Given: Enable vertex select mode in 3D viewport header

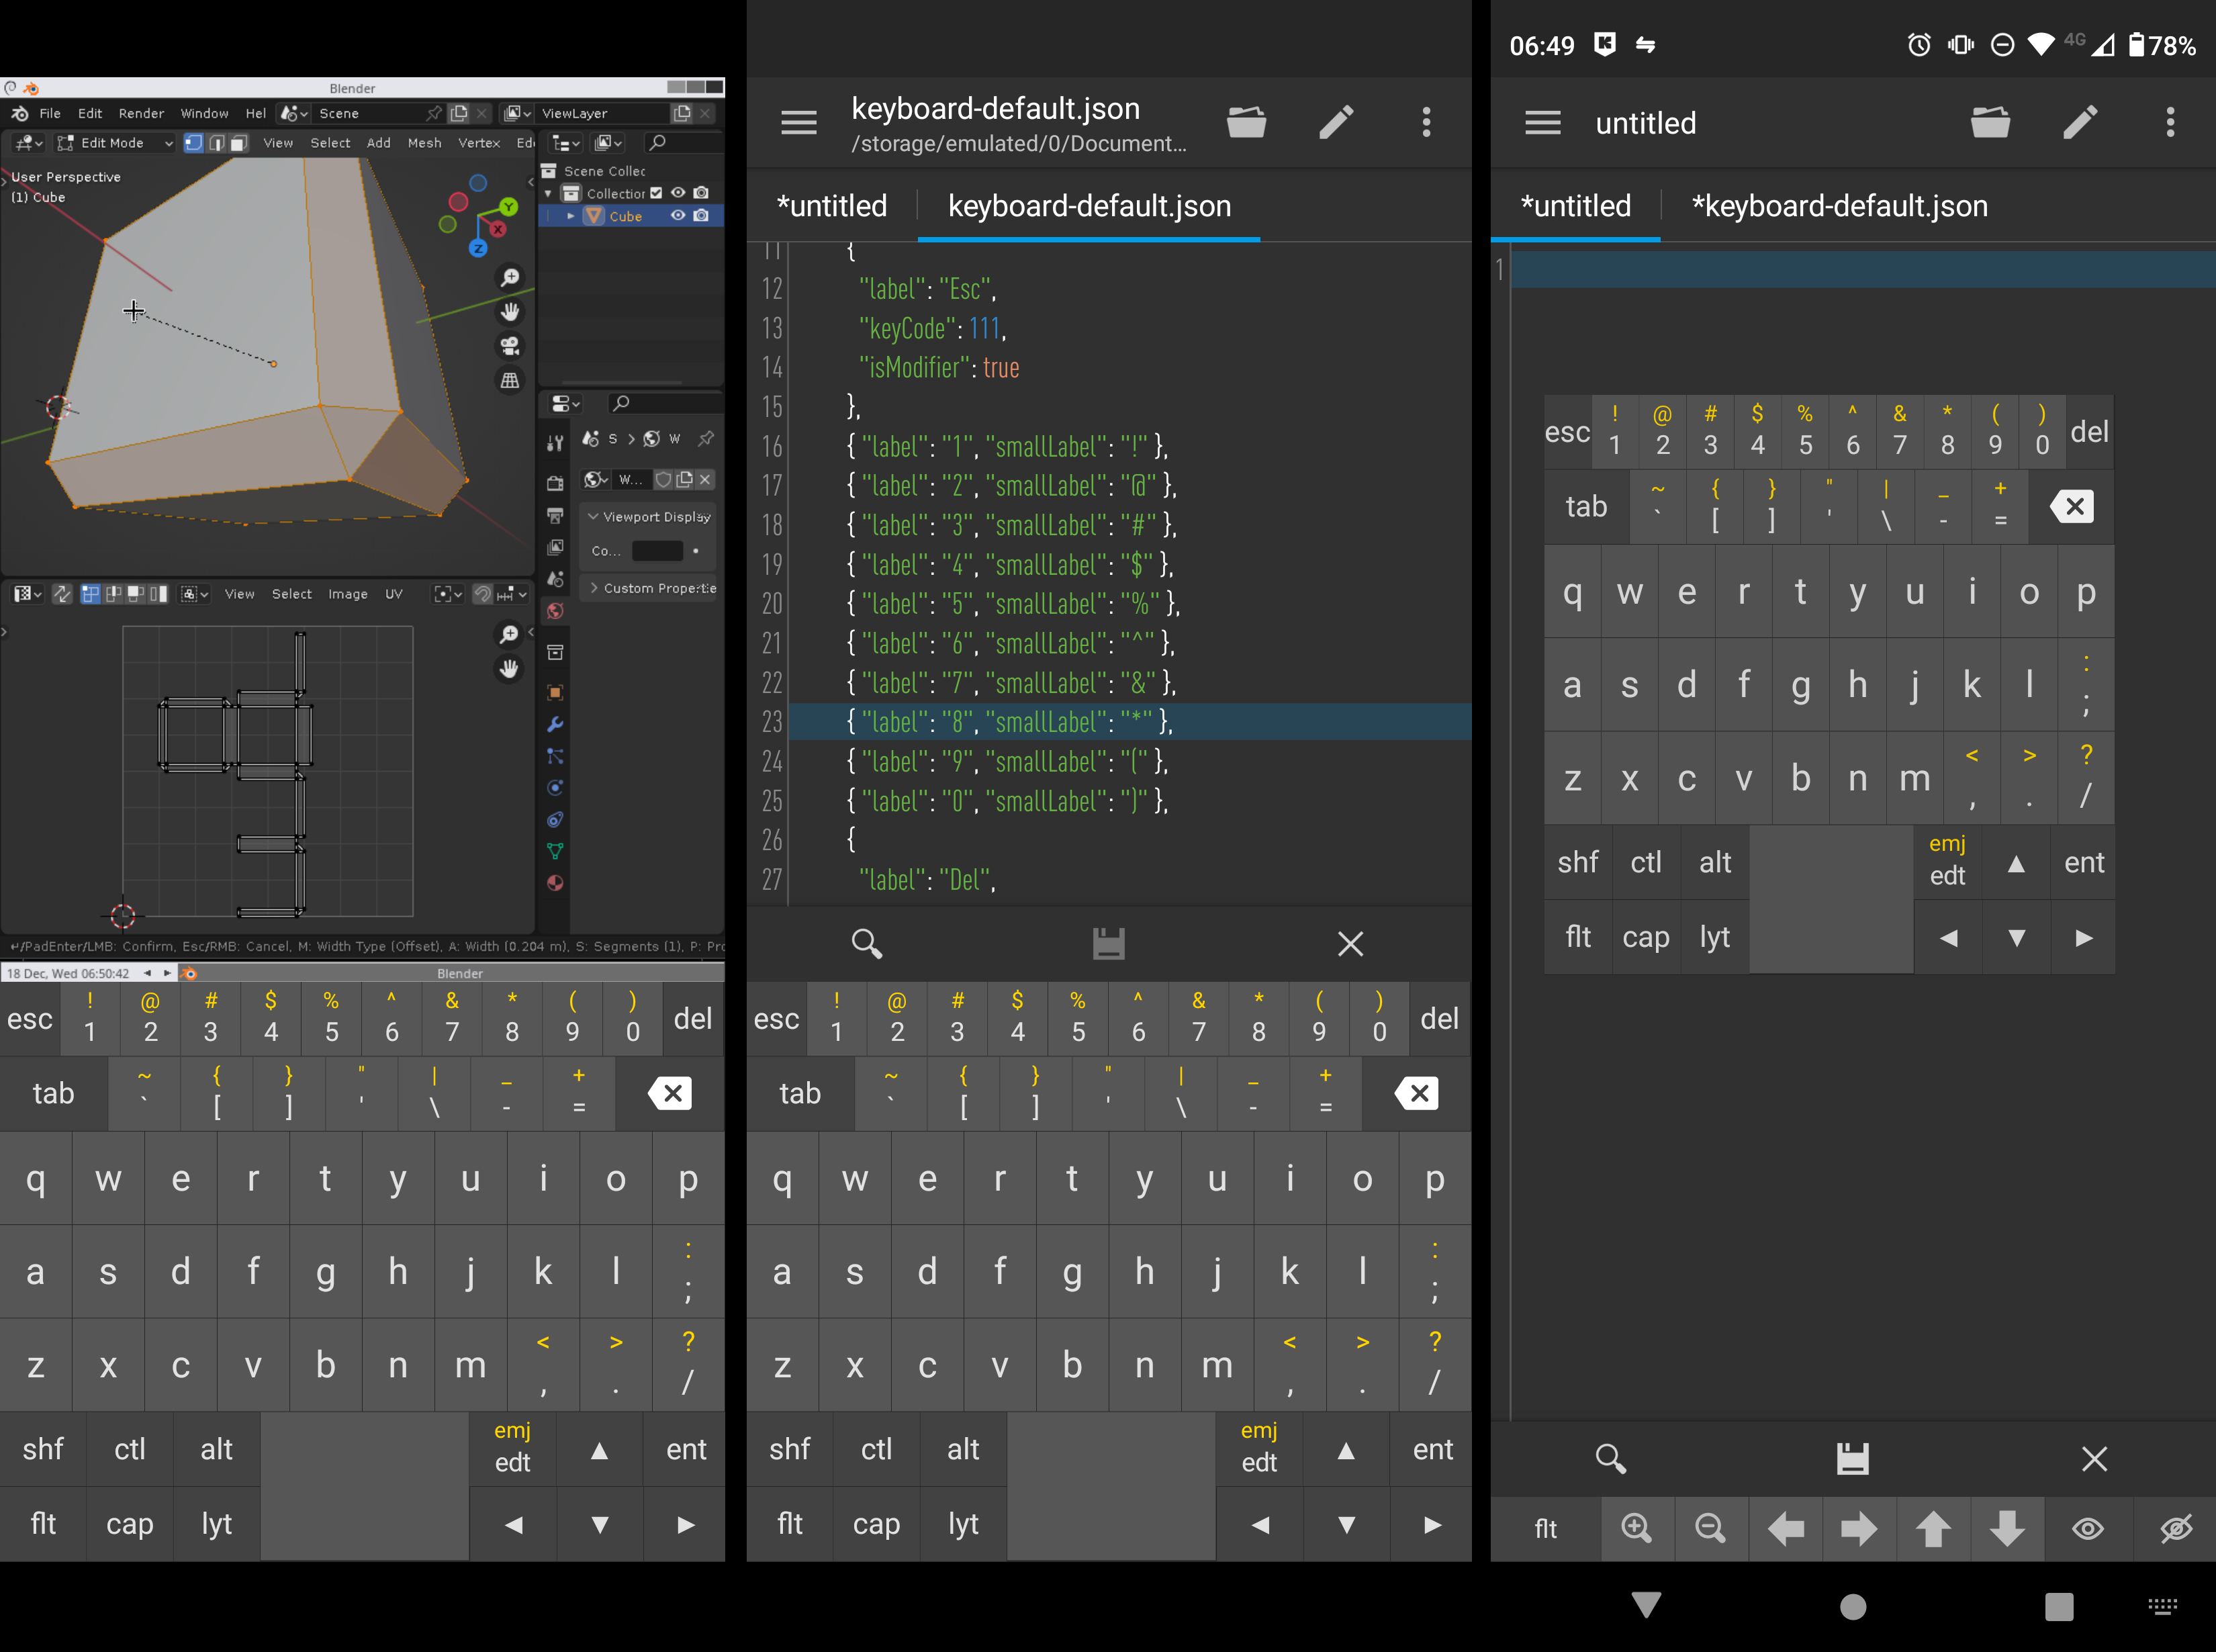Looking at the screenshot, I should (x=194, y=143).
